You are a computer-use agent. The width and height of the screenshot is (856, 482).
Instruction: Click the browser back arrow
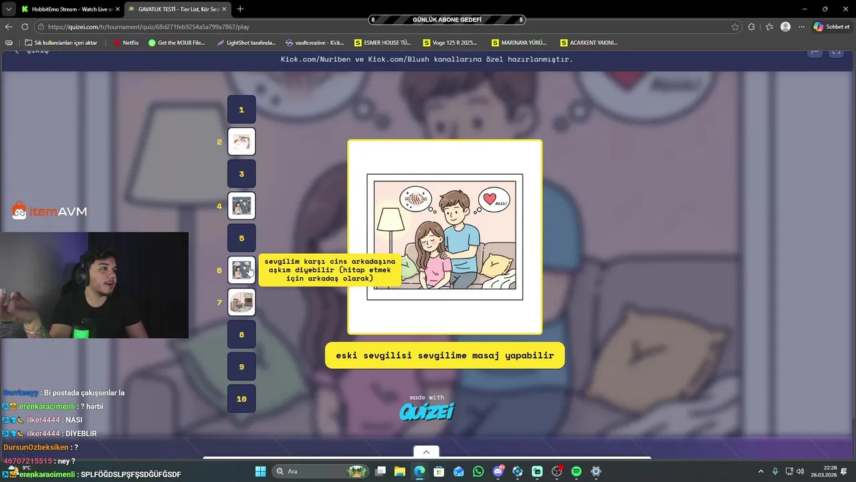coord(9,27)
